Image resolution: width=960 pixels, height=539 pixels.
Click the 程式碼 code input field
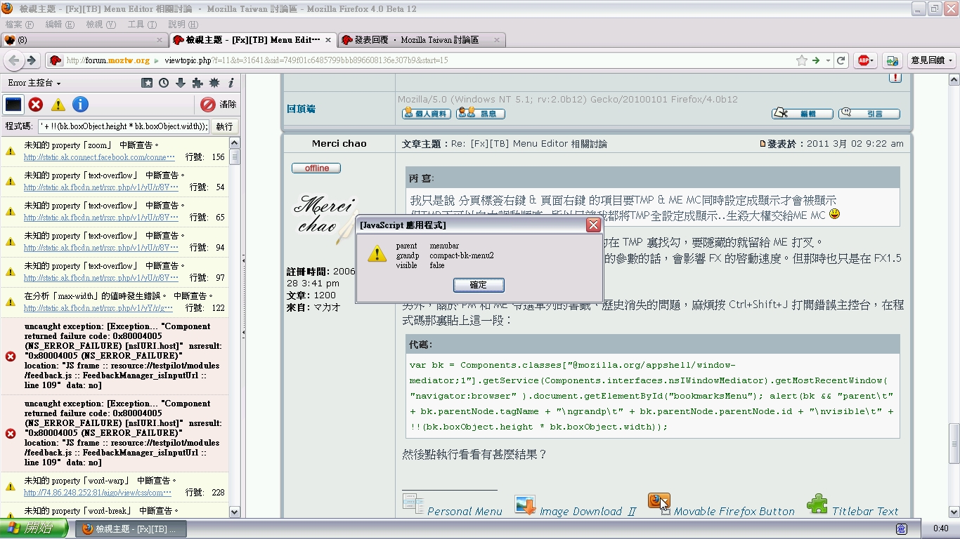pyautogui.click(x=124, y=126)
